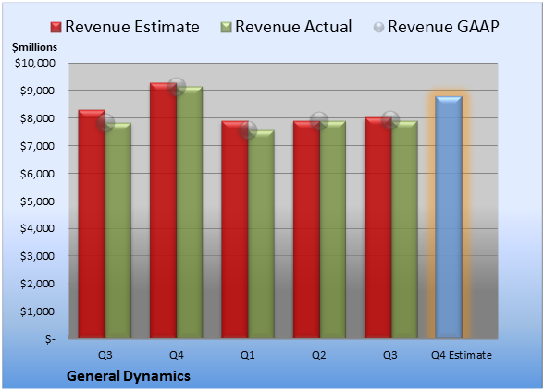Click the 'Q4 Estimate' category label

coord(462,355)
